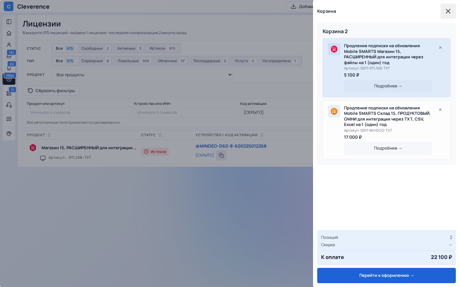Copy the hidden activation code

[221, 155]
